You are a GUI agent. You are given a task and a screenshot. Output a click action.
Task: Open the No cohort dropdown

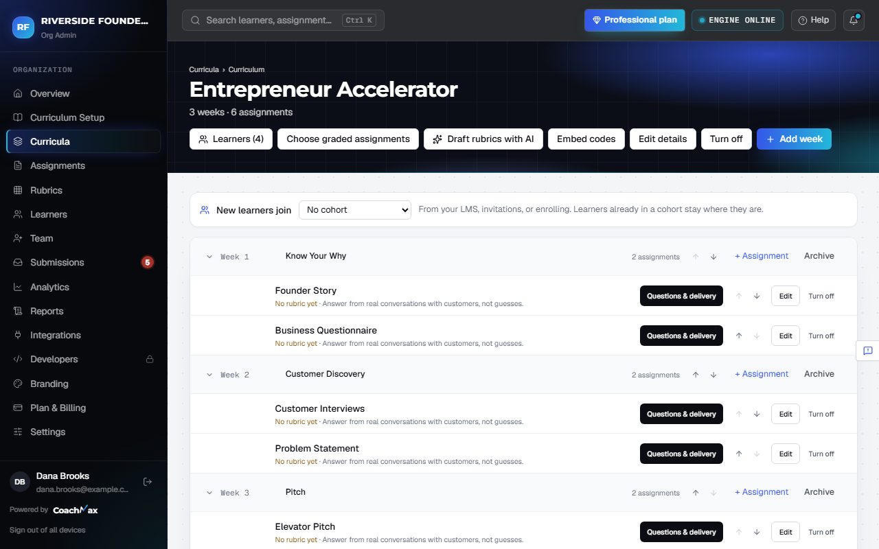(x=354, y=210)
